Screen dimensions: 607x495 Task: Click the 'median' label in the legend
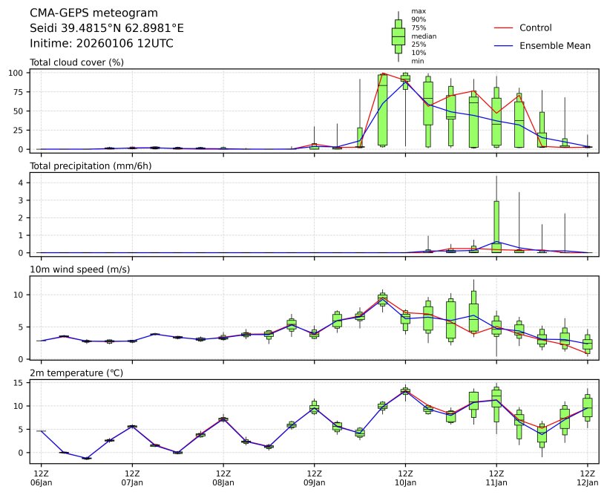(x=423, y=36)
